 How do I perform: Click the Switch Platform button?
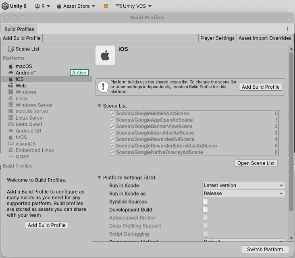[265, 250]
